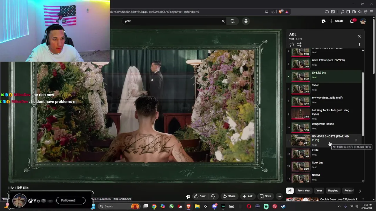Image resolution: width=376 pixels, height=211 pixels.
Task: Select the From Yeat filter chip
Action: (x=304, y=190)
